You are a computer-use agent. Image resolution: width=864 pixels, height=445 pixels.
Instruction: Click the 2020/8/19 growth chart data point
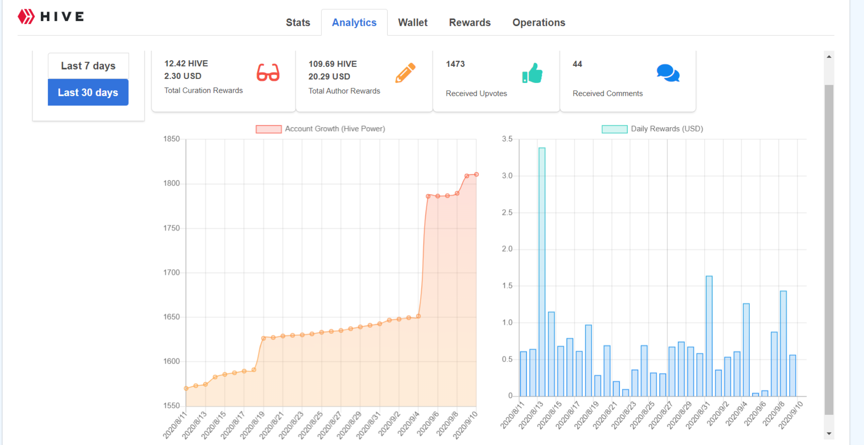pos(263,338)
